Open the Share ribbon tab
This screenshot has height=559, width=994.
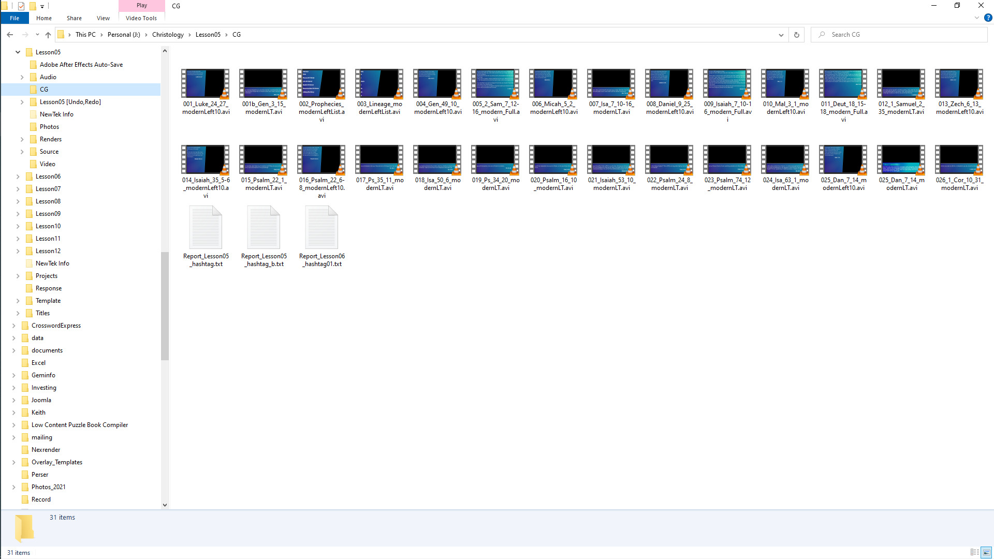click(x=74, y=18)
